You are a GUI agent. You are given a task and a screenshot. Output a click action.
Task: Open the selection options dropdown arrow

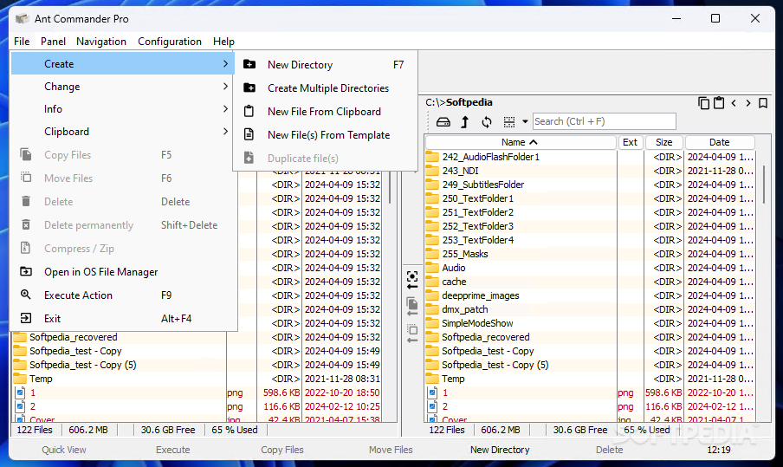525,122
